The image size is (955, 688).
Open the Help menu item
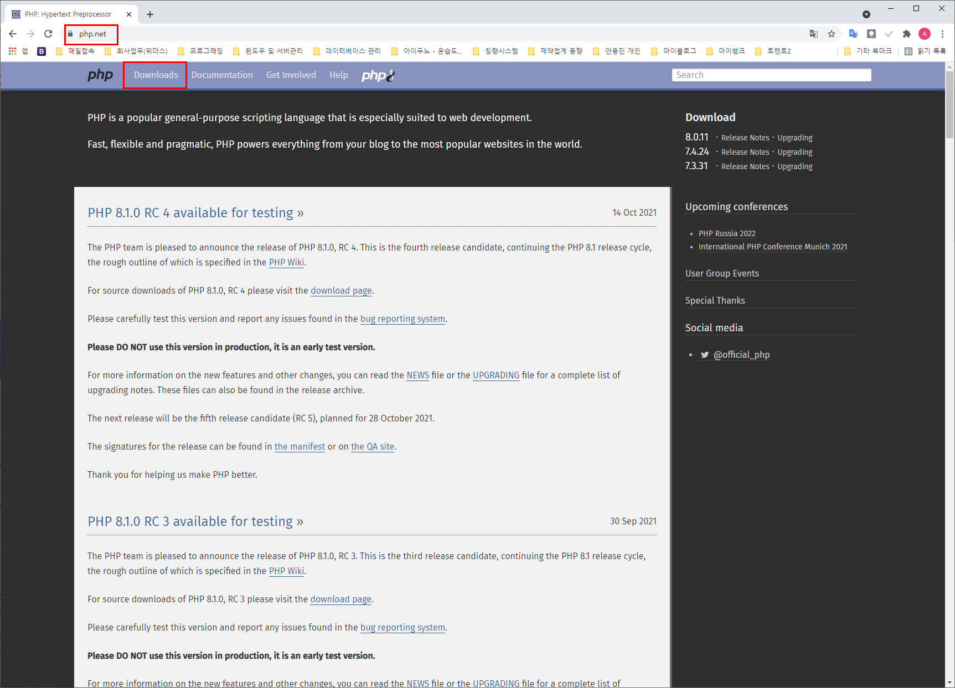[339, 75]
